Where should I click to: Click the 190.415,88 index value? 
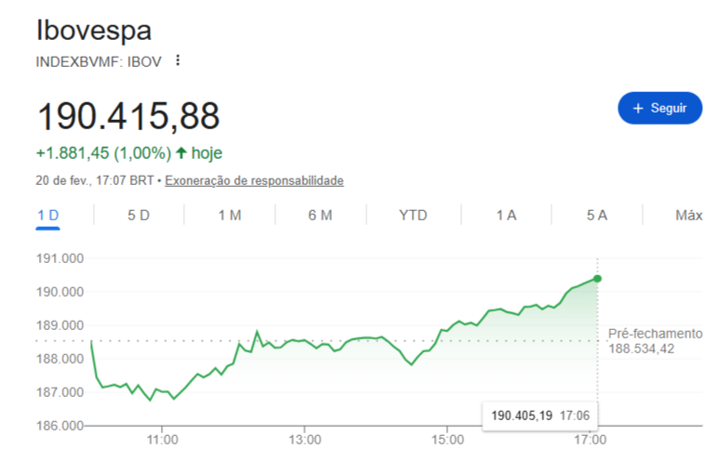point(127,116)
